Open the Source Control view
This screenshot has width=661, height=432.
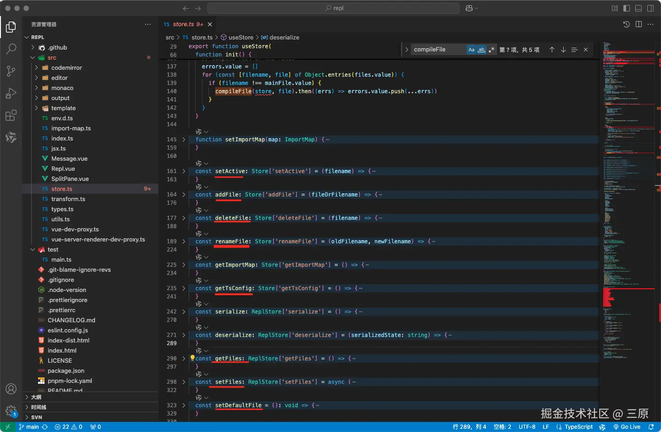pyautogui.click(x=11, y=71)
